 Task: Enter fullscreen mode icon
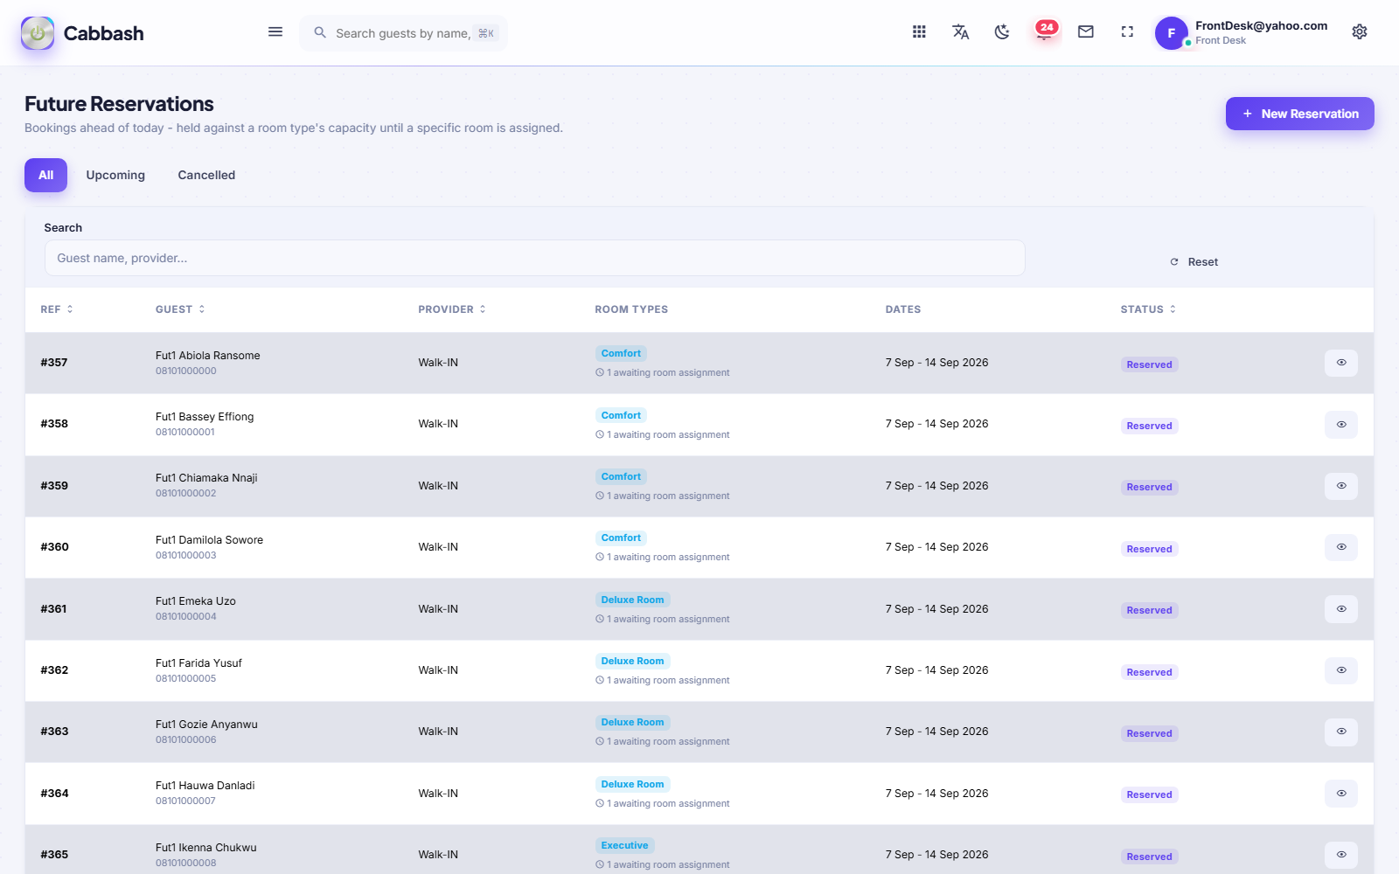point(1127,32)
